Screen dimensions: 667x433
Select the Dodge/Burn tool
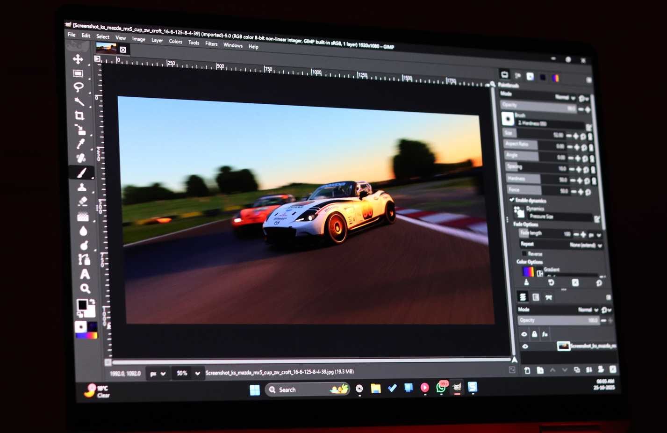[x=84, y=245]
